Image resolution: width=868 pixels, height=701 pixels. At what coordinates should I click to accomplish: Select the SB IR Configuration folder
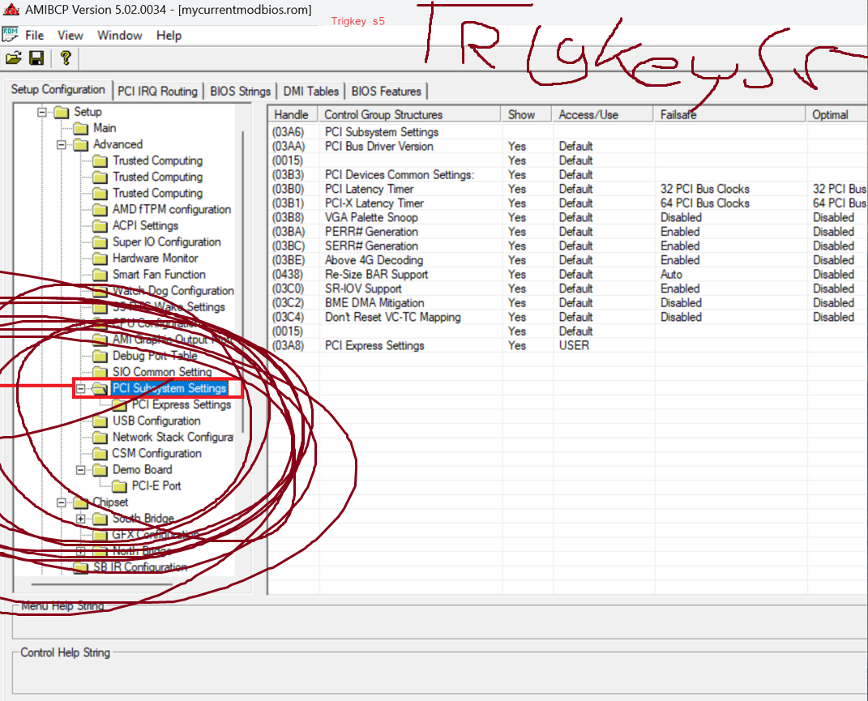130,567
